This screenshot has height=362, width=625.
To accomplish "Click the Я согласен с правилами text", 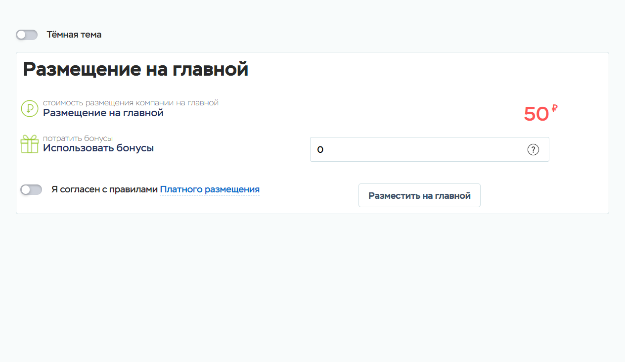I will [104, 189].
